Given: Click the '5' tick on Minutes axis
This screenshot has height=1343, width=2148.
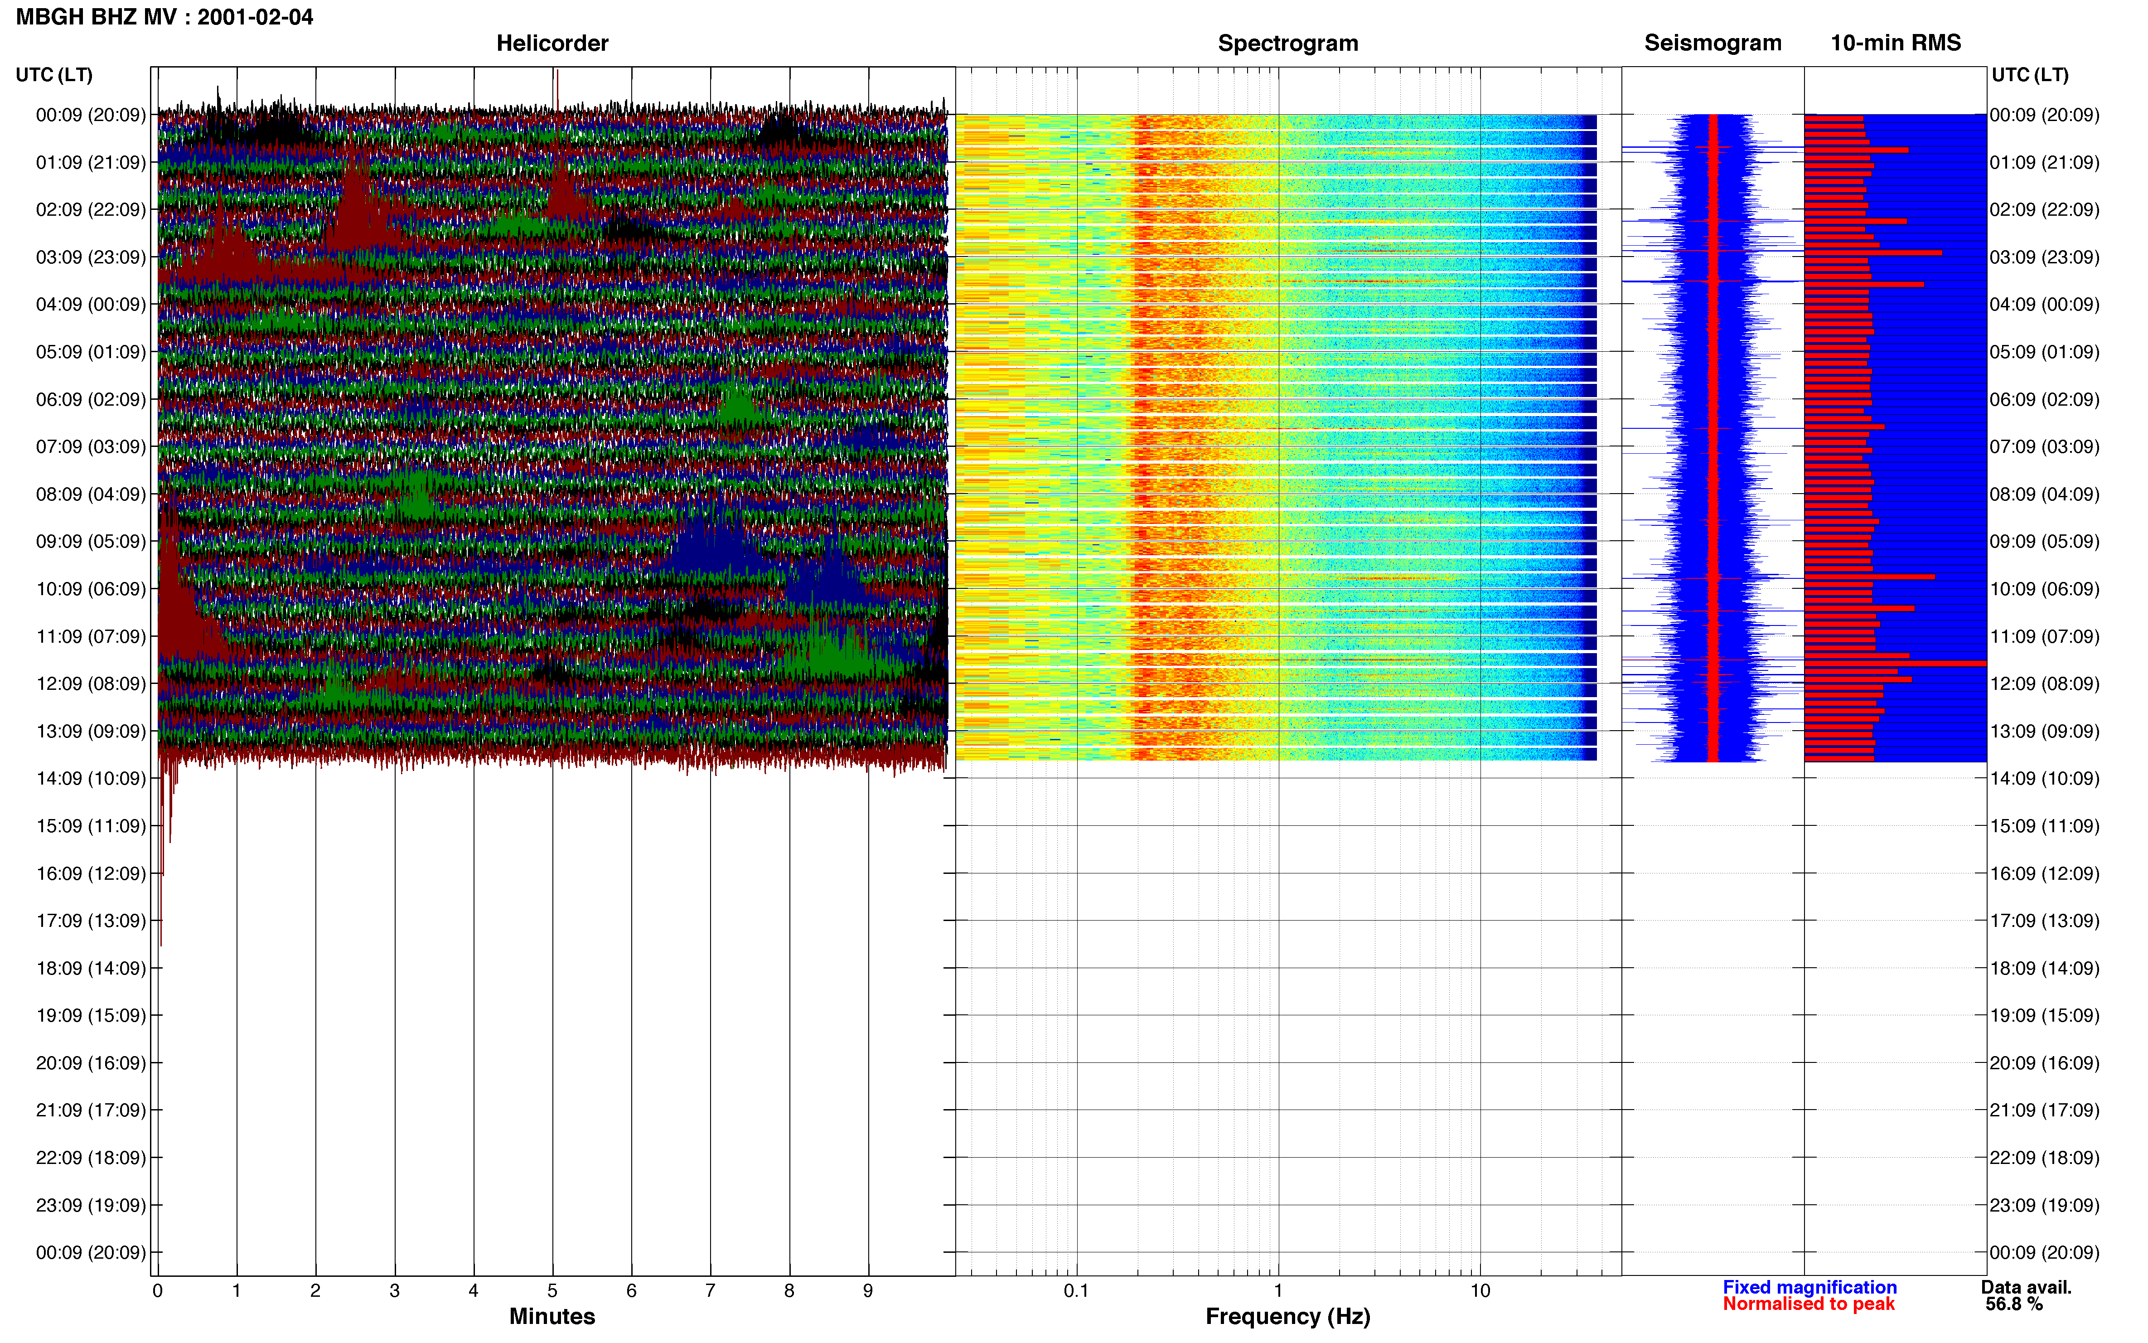Looking at the screenshot, I should coord(552,1290).
